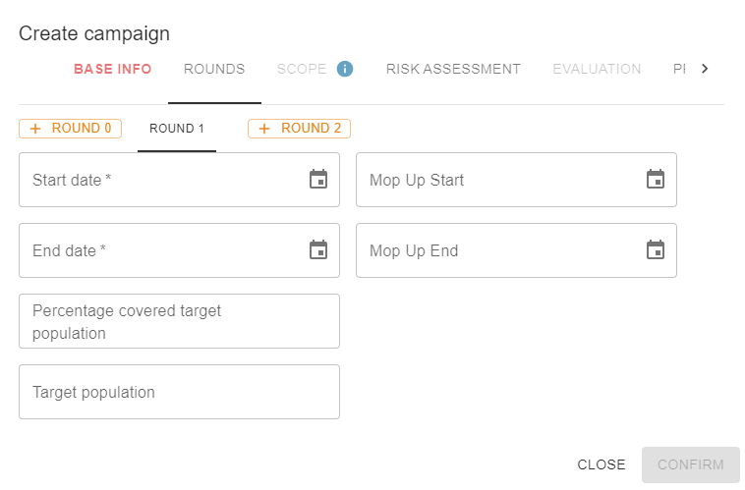Open the Mop Up End calendar picker
The height and width of the screenshot is (490, 745).
656,250
